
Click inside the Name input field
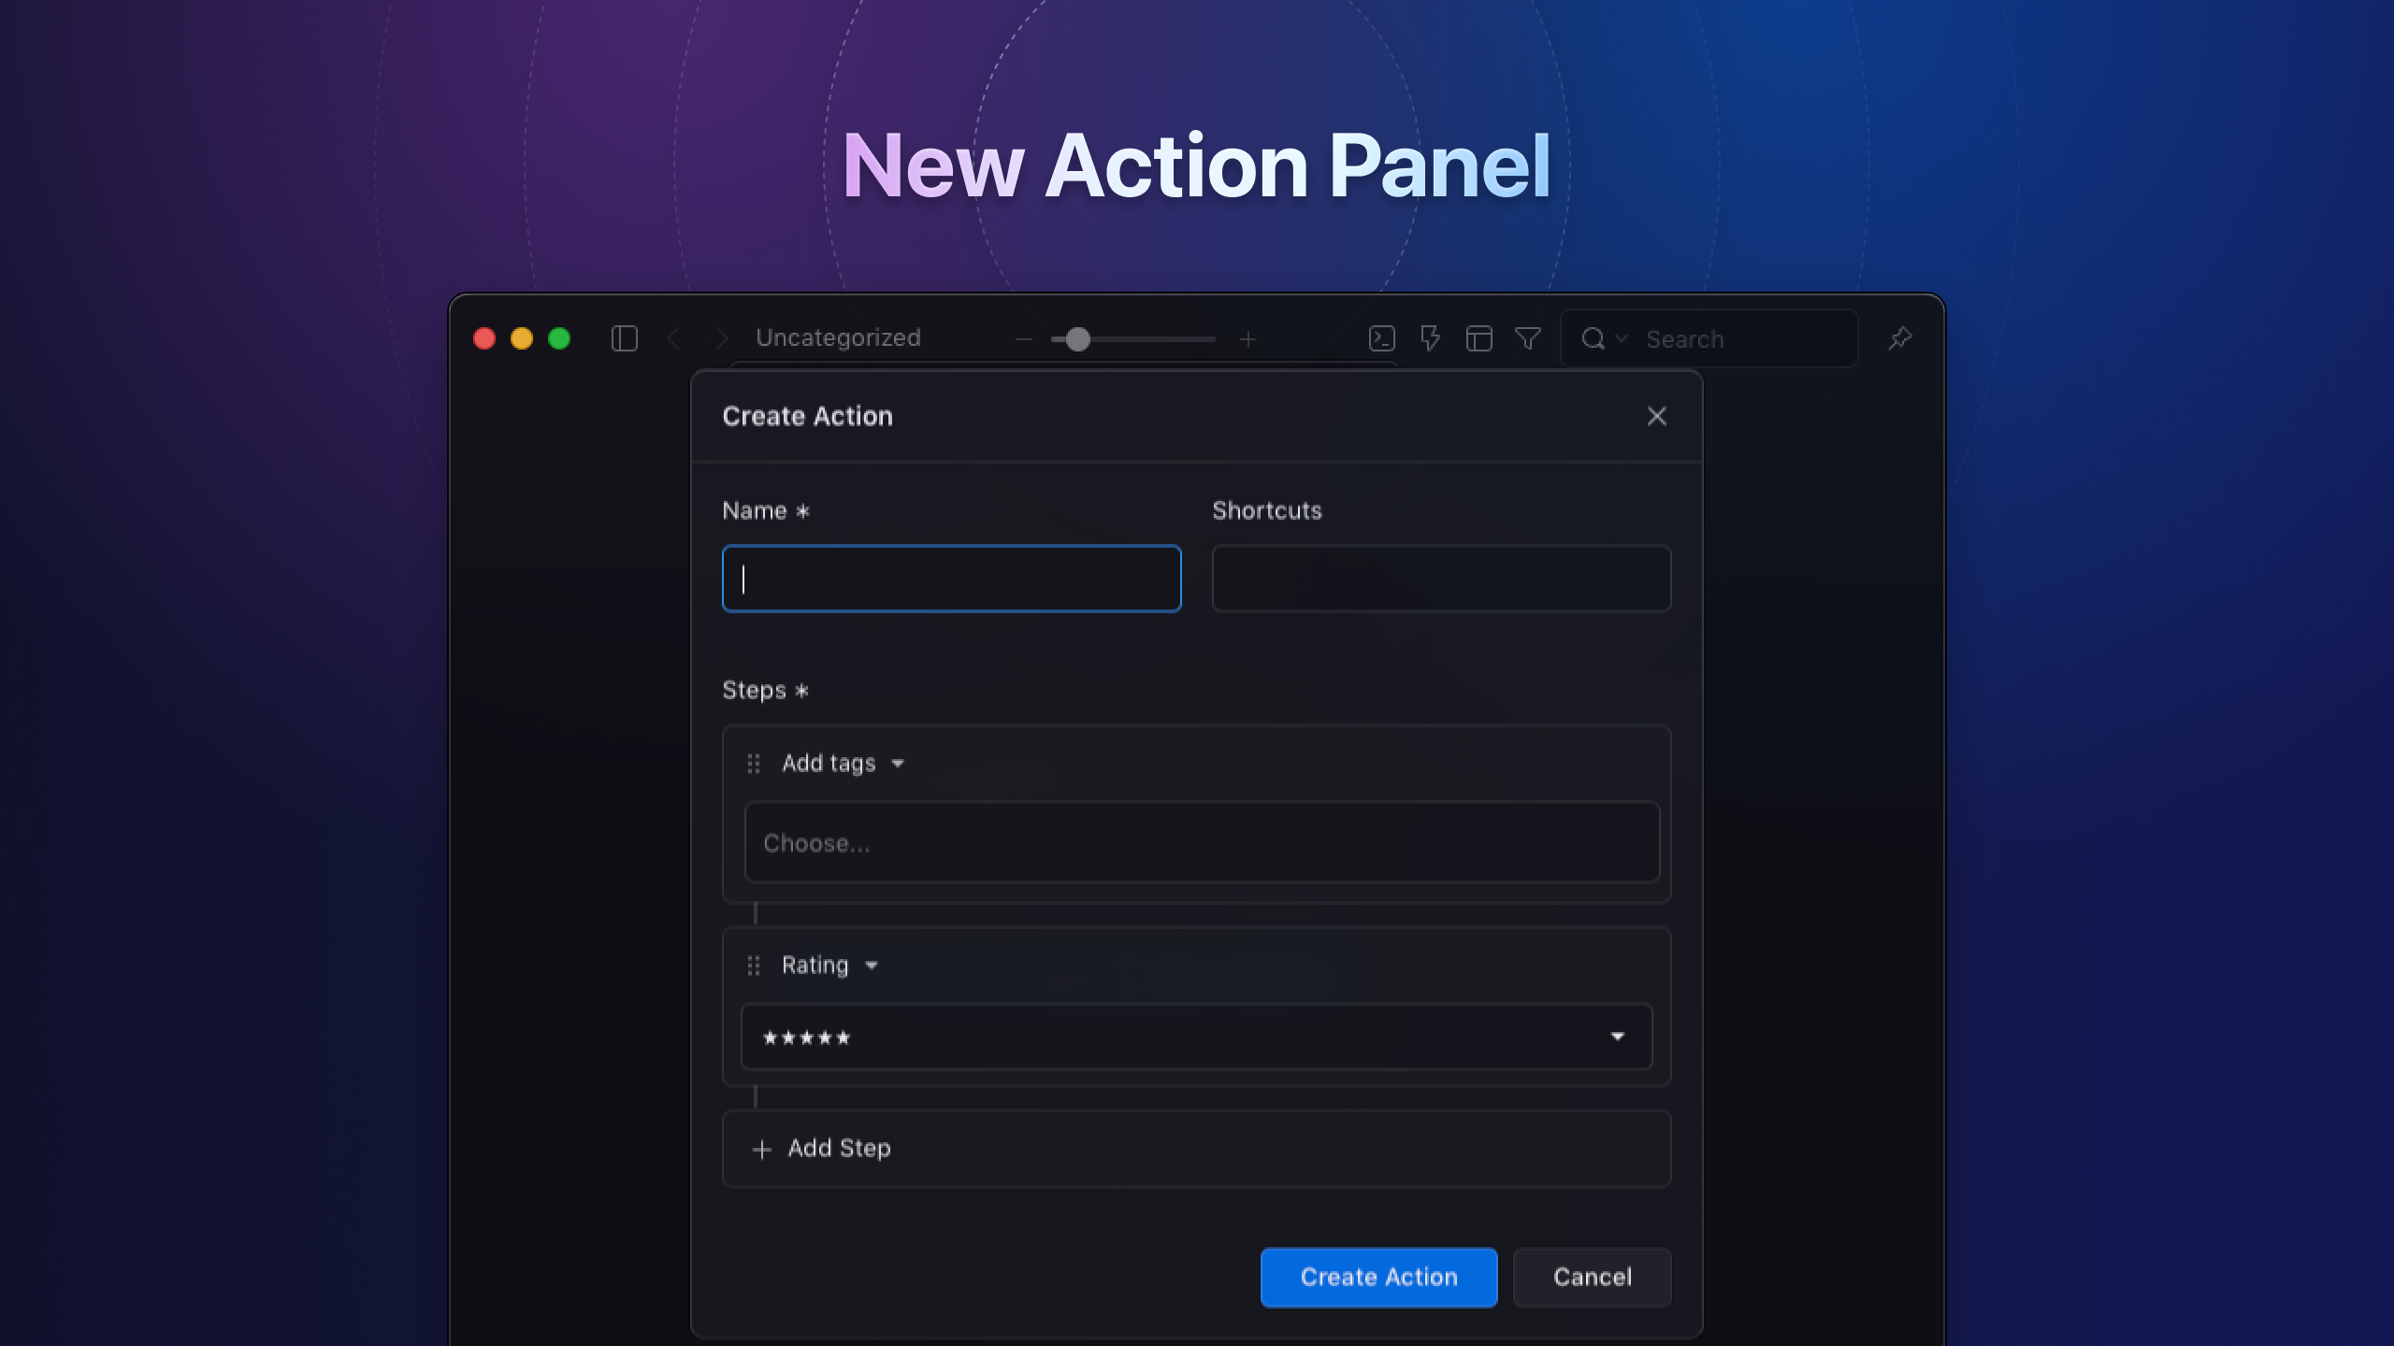[x=950, y=579]
